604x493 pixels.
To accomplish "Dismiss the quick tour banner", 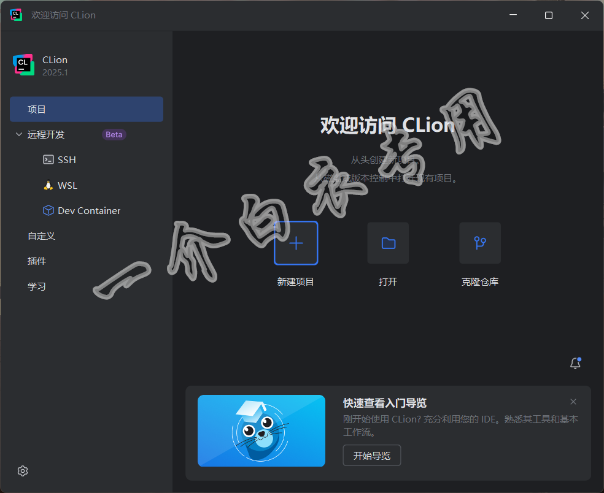I will pyautogui.click(x=573, y=402).
